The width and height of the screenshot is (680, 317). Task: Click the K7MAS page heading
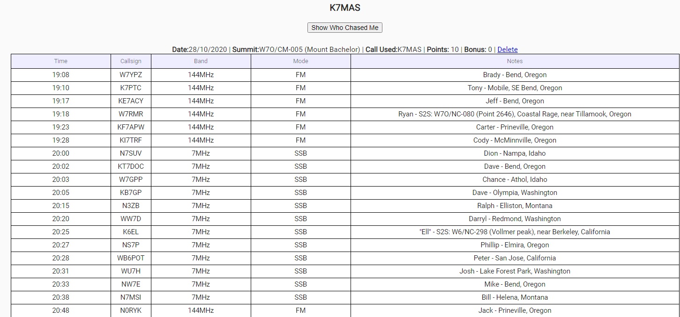tap(345, 8)
